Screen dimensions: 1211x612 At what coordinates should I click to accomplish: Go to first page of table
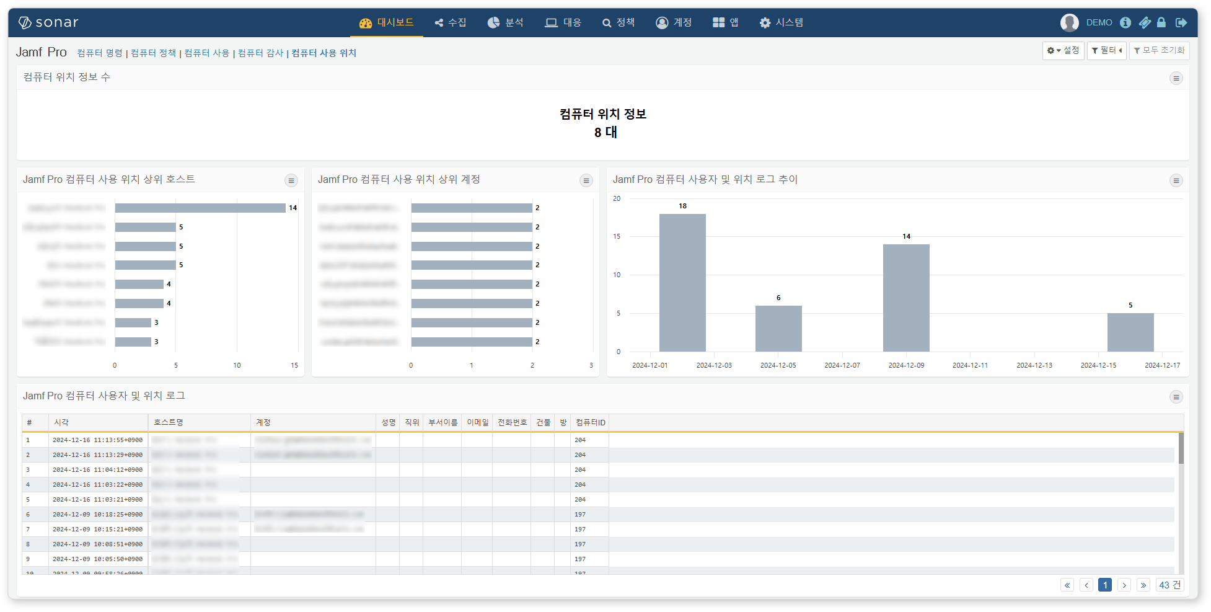click(x=1067, y=585)
